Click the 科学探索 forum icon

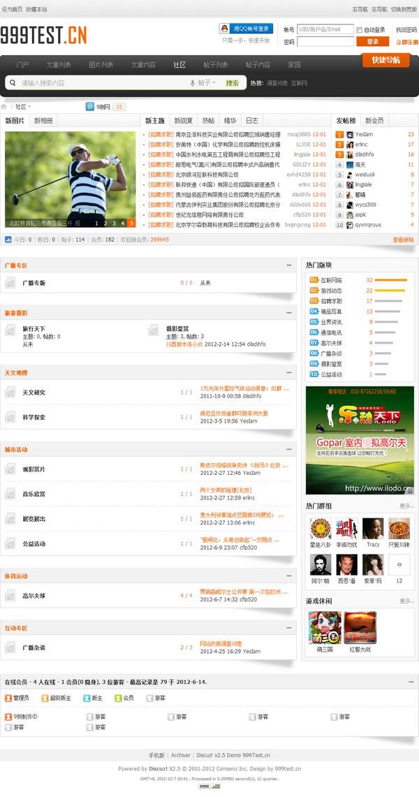pyautogui.click(x=10, y=417)
